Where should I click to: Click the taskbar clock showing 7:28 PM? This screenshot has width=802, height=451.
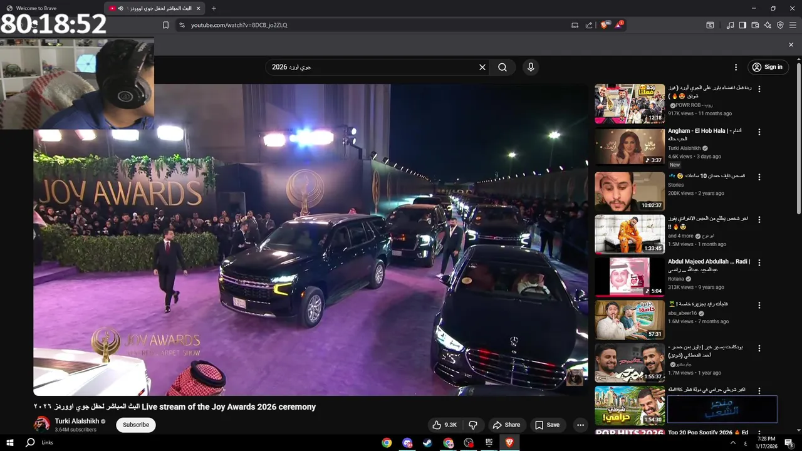(766, 442)
